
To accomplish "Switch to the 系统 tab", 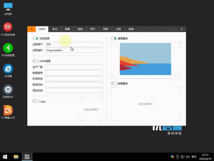I will click(80, 29).
